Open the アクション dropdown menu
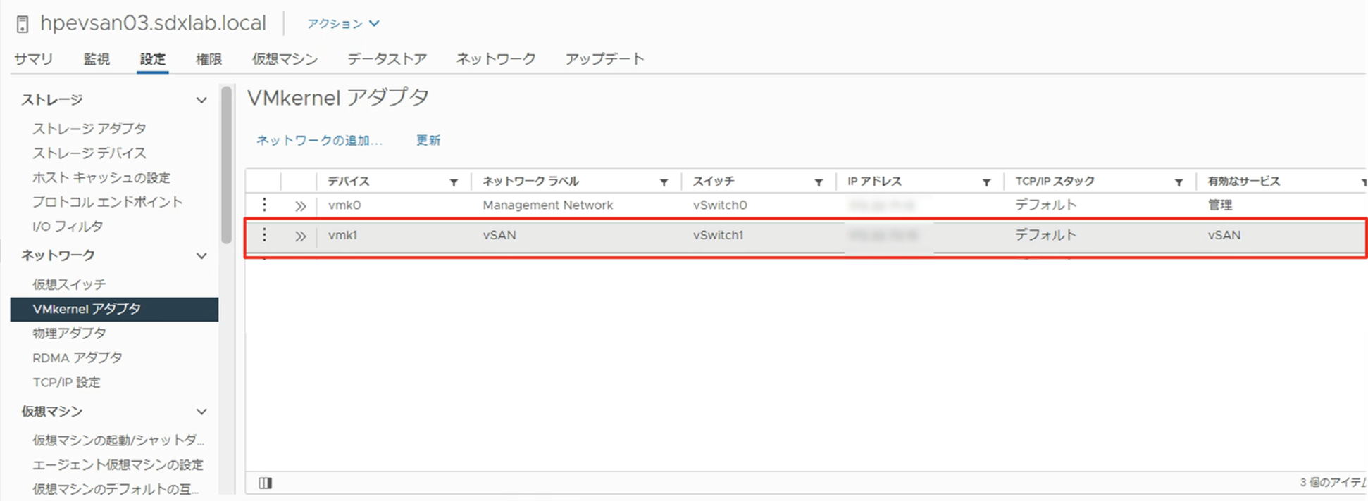1368x501 pixels. (x=343, y=23)
